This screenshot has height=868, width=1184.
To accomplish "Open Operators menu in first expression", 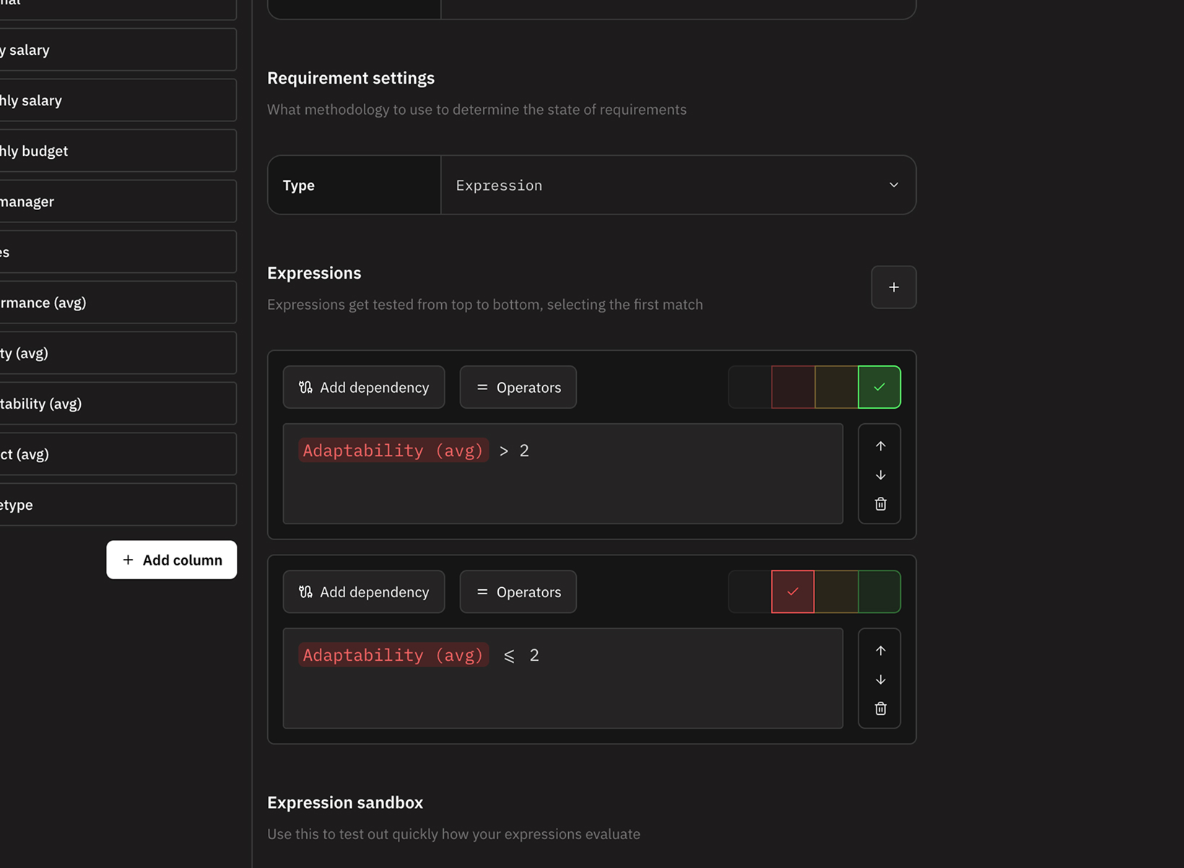I will point(518,388).
